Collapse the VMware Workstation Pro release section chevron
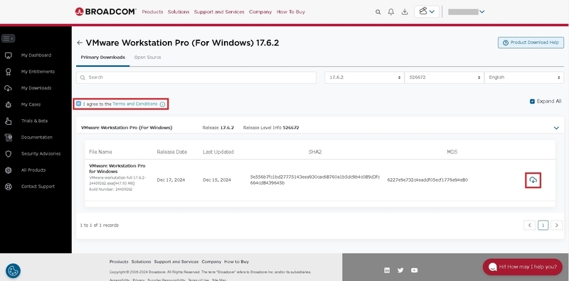The height and width of the screenshot is (281, 569). click(x=556, y=128)
